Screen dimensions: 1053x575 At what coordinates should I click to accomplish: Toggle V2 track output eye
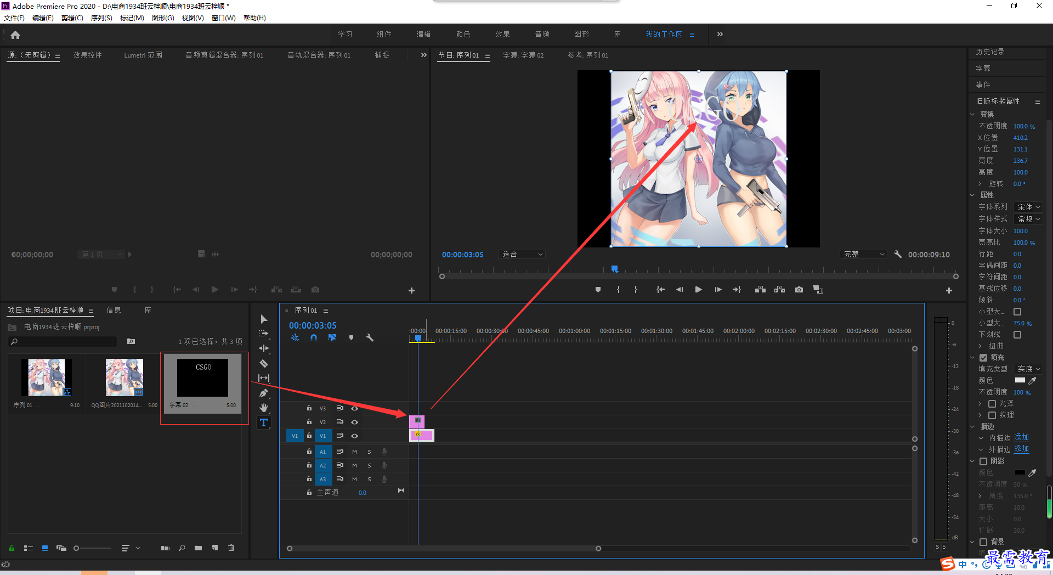[355, 422]
